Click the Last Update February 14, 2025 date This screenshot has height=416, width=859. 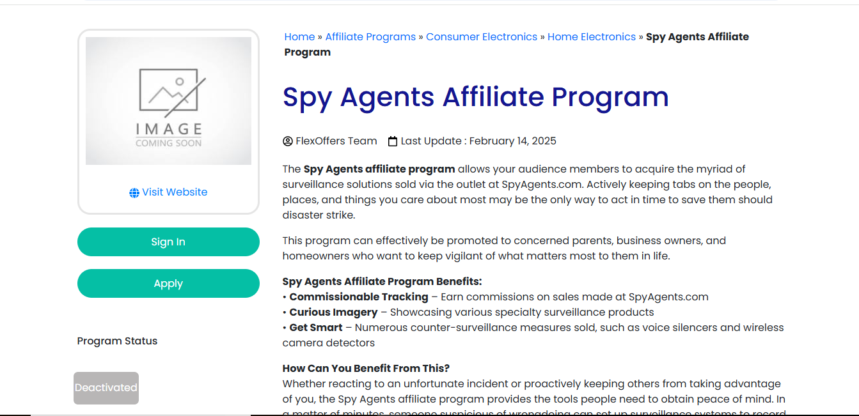click(478, 141)
